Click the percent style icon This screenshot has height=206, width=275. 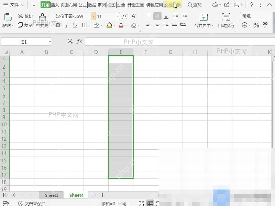click(x=256, y=25)
